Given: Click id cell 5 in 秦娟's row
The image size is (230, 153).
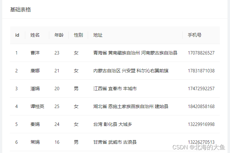Looking at the screenshot, I should [16, 124].
